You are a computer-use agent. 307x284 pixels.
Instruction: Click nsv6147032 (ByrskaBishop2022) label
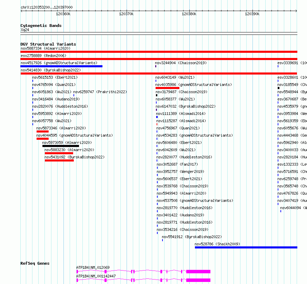coord(186,106)
